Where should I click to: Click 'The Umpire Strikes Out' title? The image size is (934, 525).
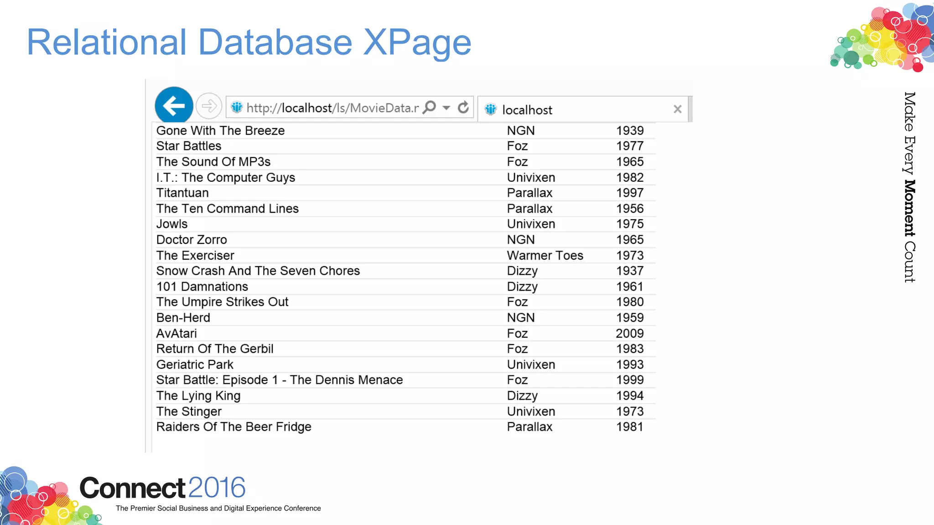click(222, 302)
